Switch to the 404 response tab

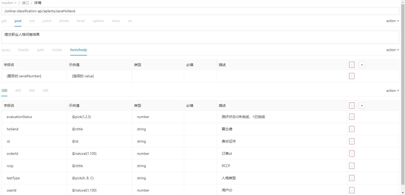(32, 91)
